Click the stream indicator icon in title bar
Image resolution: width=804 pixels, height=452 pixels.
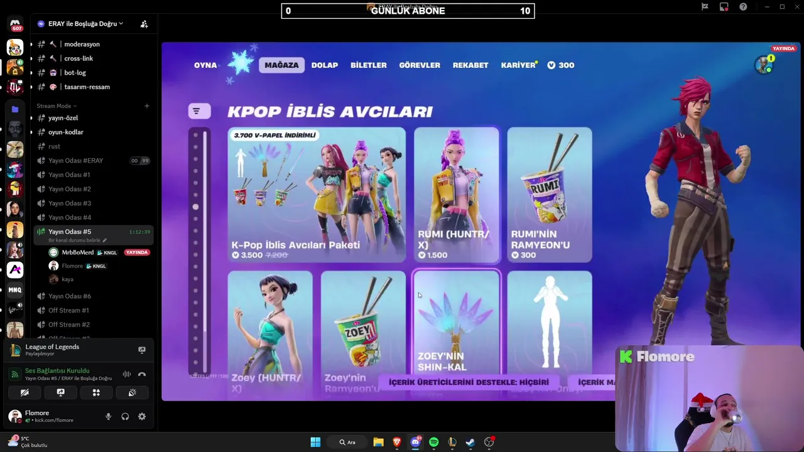(x=724, y=7)
